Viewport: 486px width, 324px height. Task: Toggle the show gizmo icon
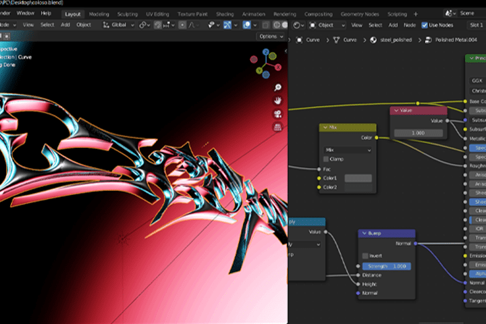click(x=227, y=25)
